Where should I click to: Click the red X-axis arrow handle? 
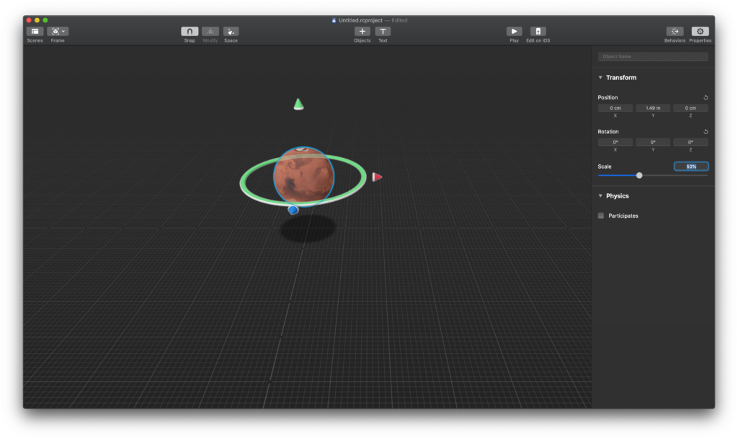pos(377,177)
